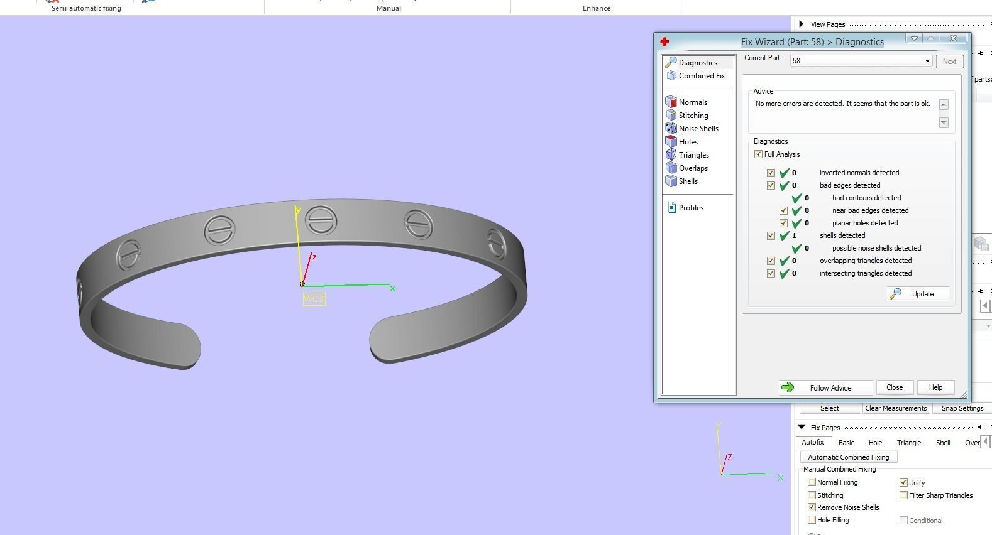Open Help for Fix Wizard

pyautogui.click(x=935, y=387)
